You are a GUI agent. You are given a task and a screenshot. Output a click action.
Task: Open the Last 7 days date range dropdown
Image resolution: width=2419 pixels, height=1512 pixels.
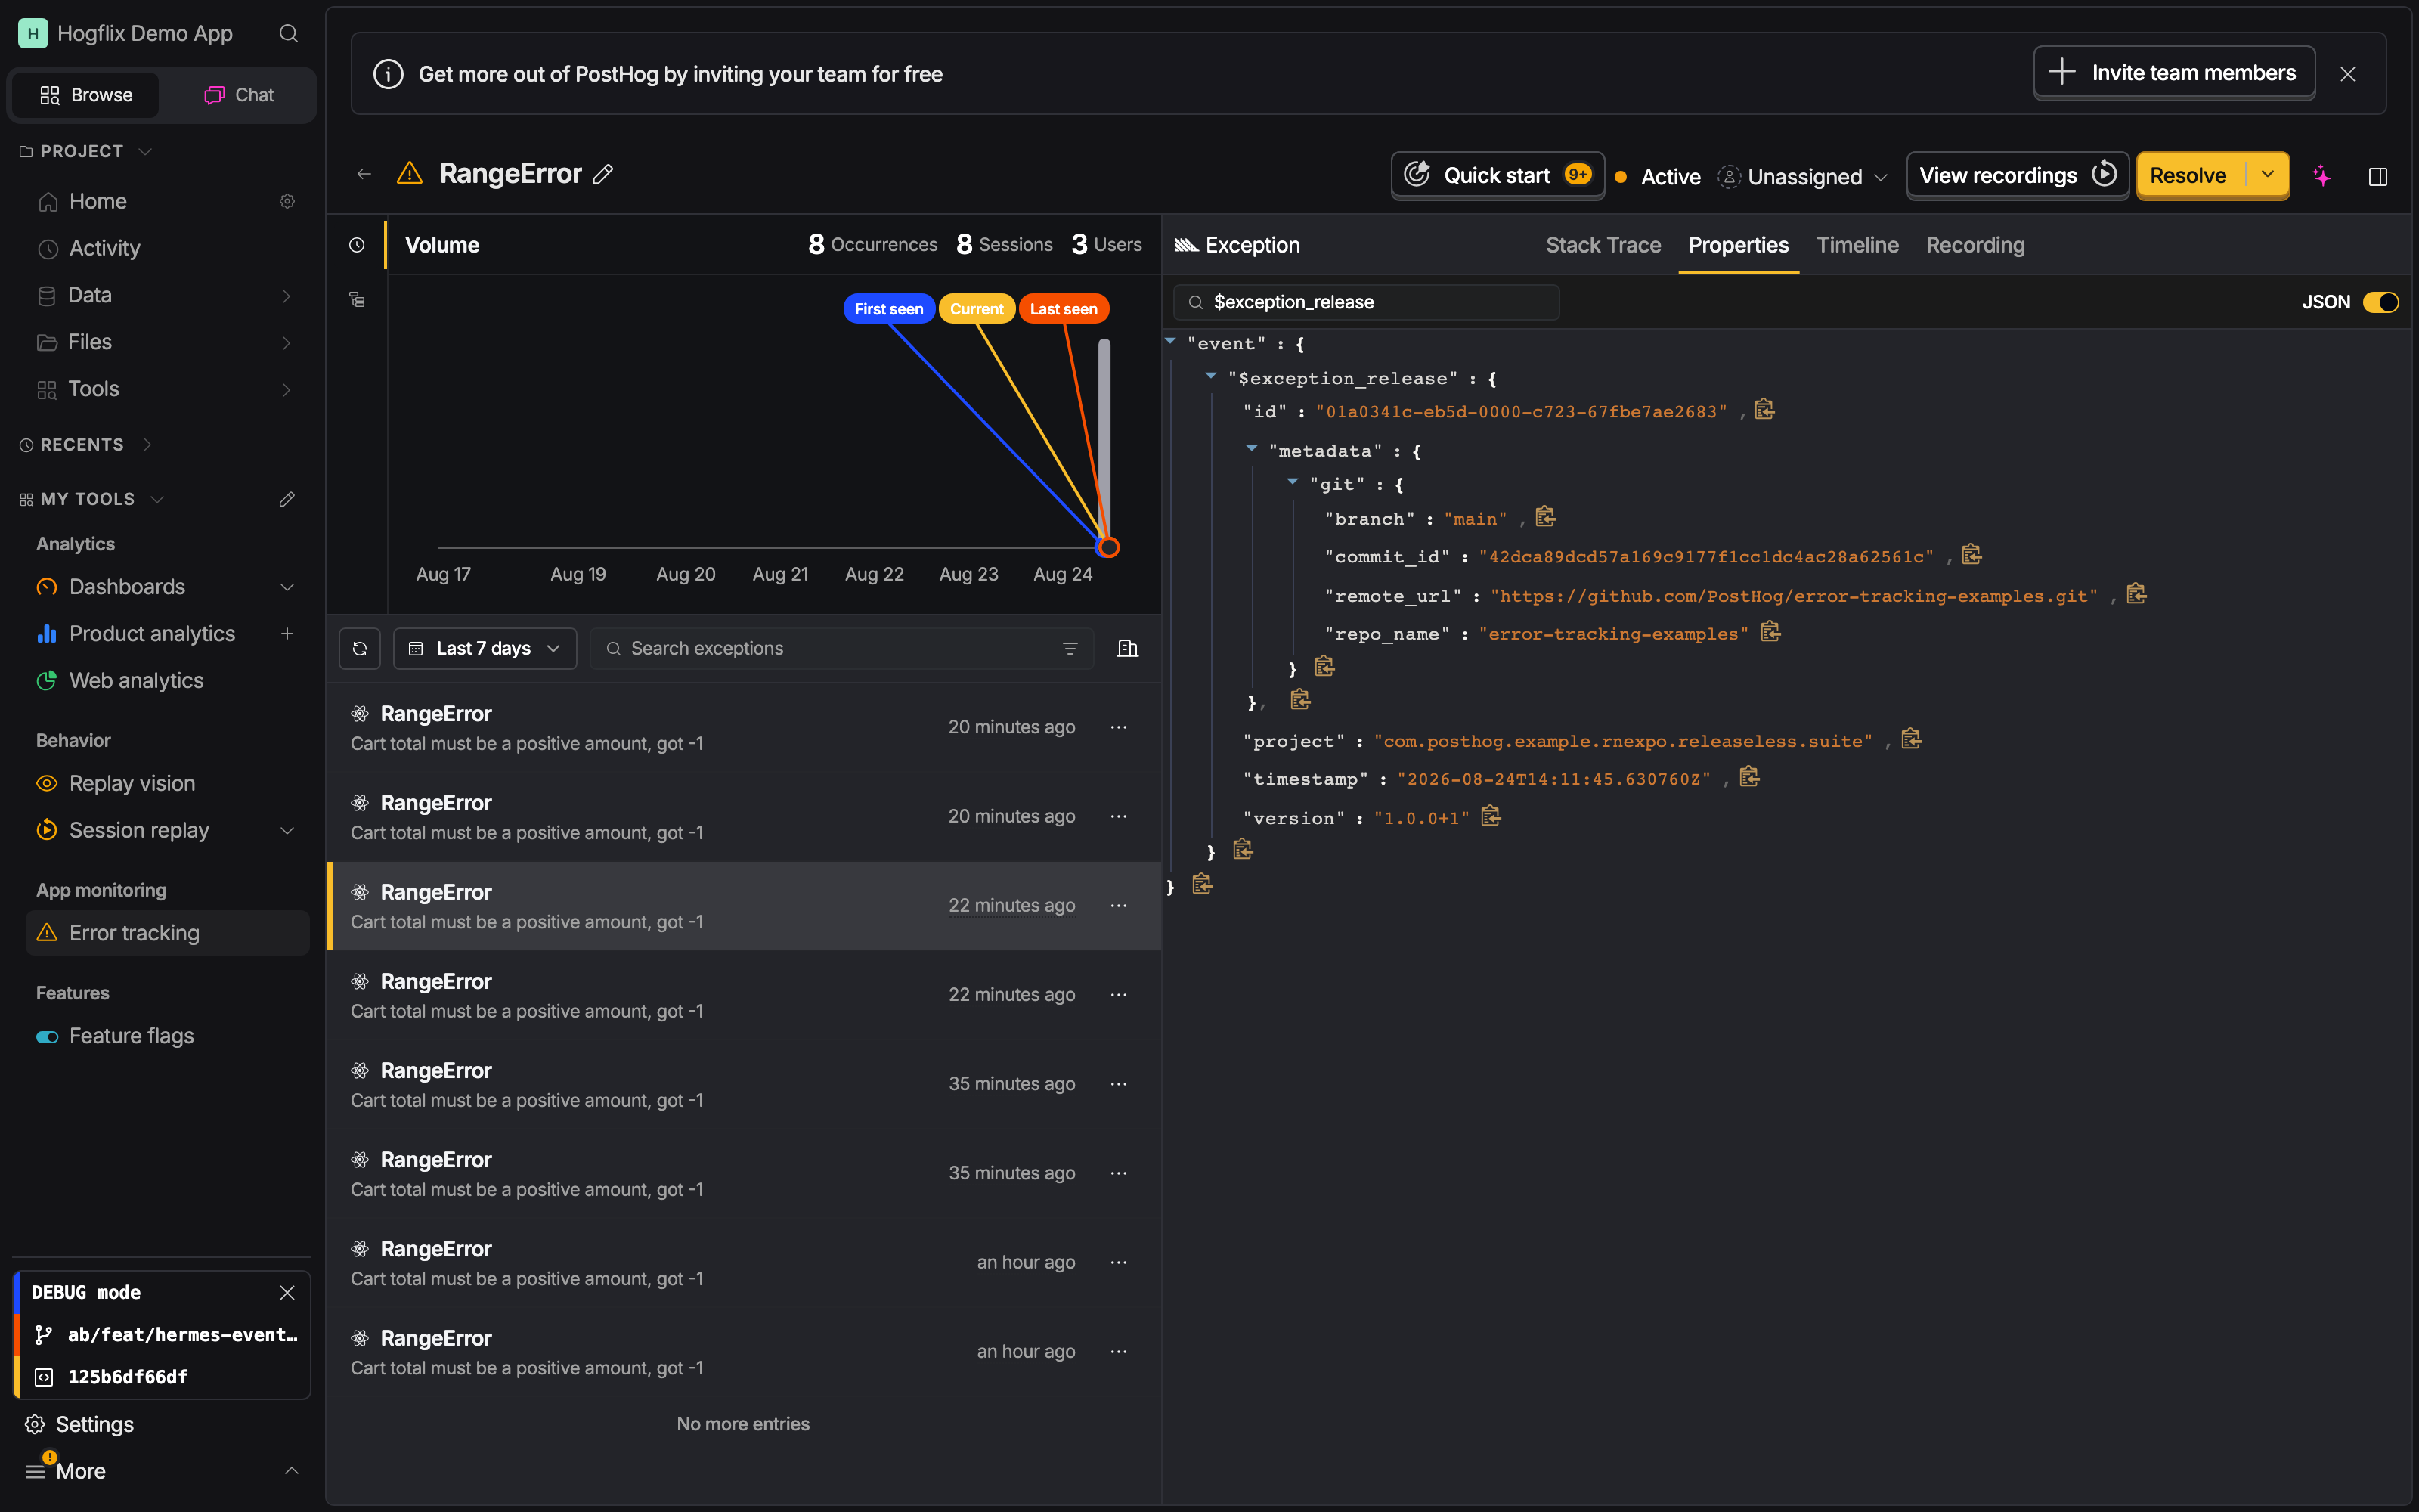click(485, 648)
